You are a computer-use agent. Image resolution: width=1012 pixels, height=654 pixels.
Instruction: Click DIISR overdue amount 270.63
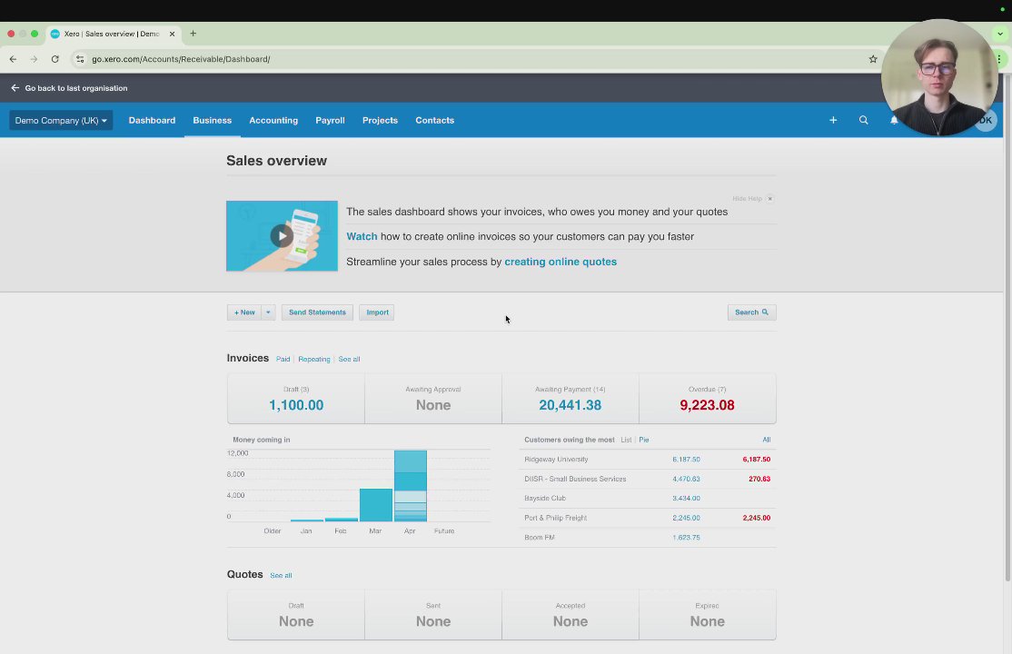tap(759, 479)
